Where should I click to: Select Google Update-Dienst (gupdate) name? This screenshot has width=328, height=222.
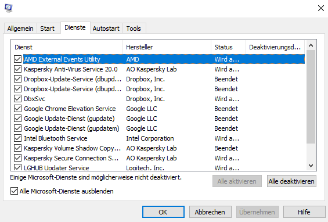pos(69,119)
